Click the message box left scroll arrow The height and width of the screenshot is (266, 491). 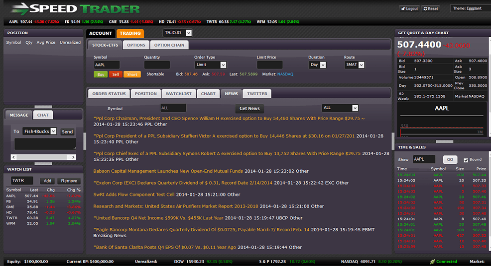[14, 157]
